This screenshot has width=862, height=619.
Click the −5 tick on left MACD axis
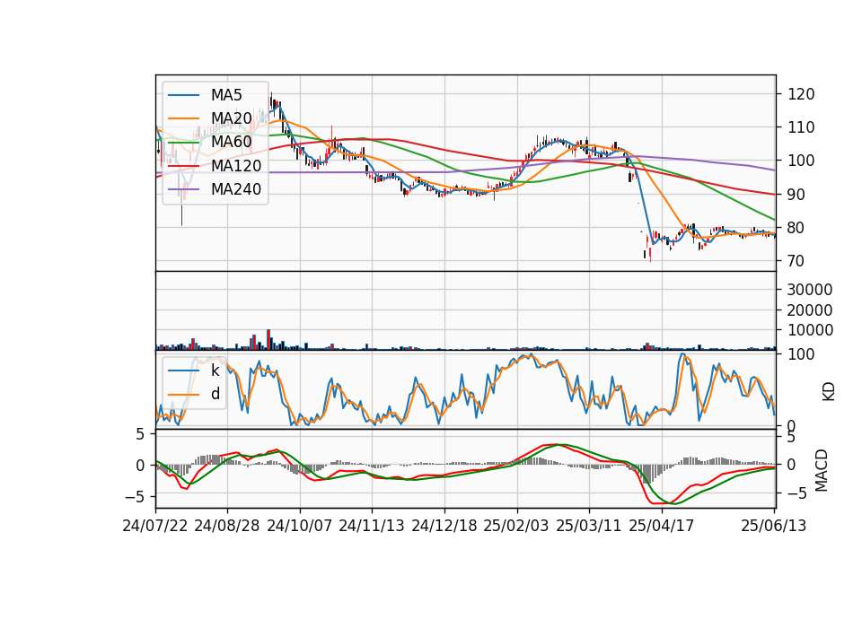[133, 496]
